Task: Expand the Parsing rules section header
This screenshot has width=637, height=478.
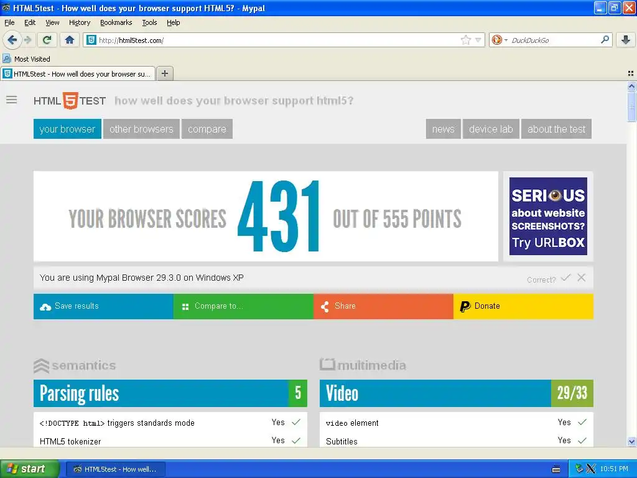Action: 170,393
